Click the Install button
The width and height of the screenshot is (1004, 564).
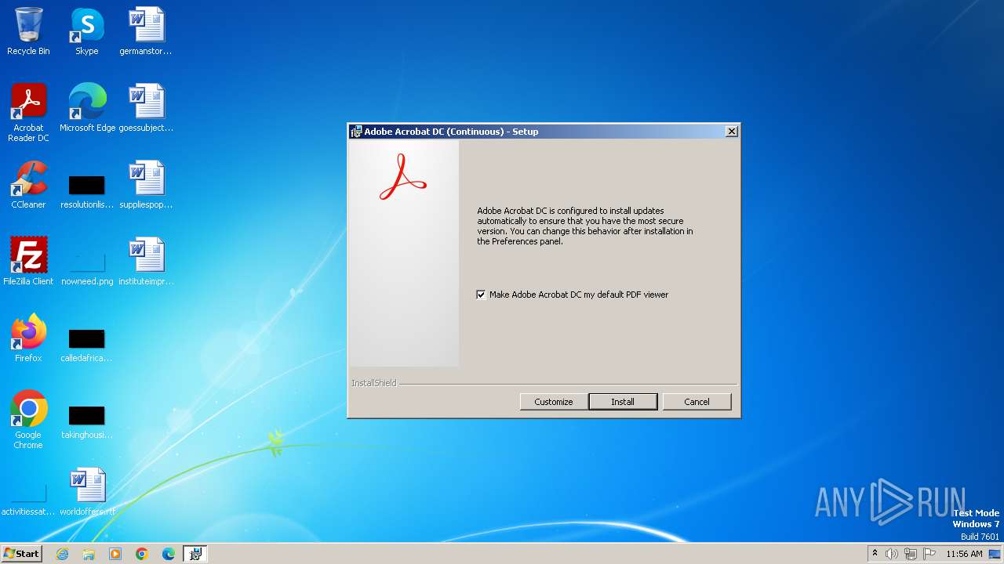[x=623, y=402]
